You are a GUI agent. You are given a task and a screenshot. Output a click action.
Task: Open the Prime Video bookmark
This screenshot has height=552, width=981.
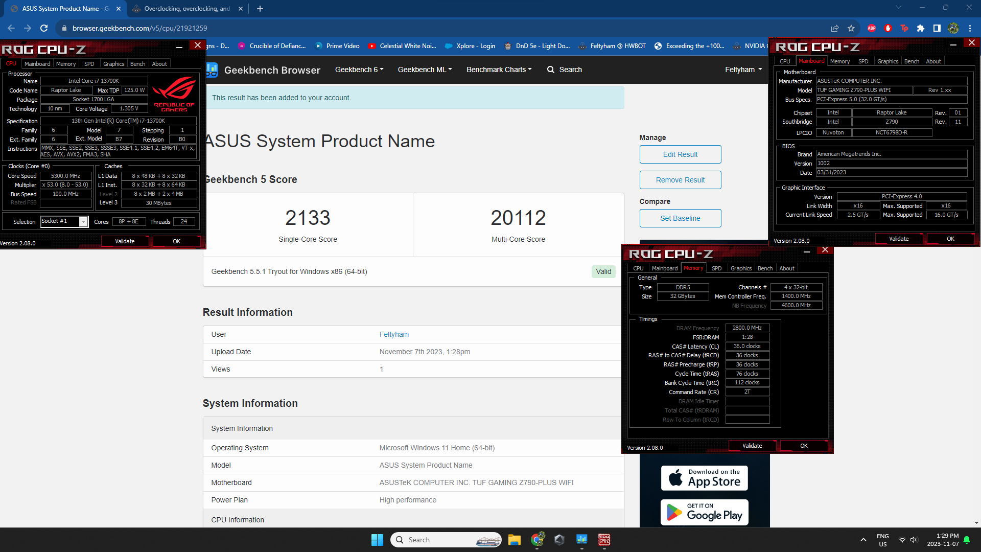[337, 46]
